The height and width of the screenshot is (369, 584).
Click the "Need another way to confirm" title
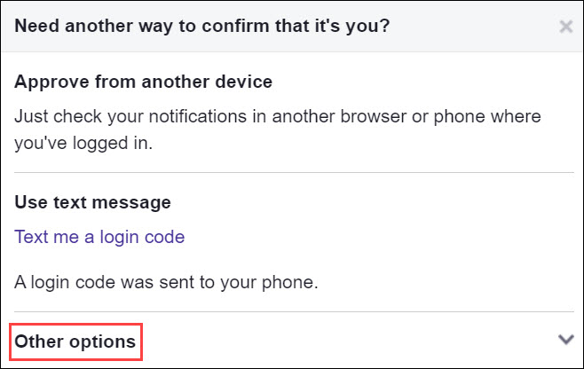point(203,26)
